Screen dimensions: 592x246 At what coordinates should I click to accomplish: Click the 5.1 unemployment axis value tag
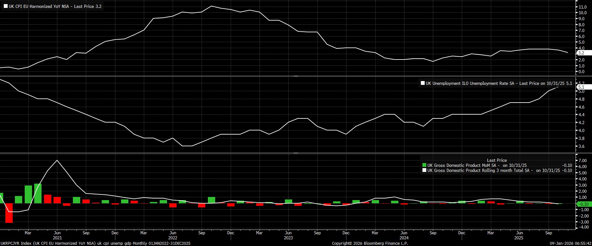[x=581, y=87]
